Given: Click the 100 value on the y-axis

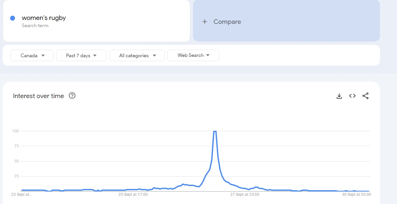Looking at the screenshot, I should [15, 131].
